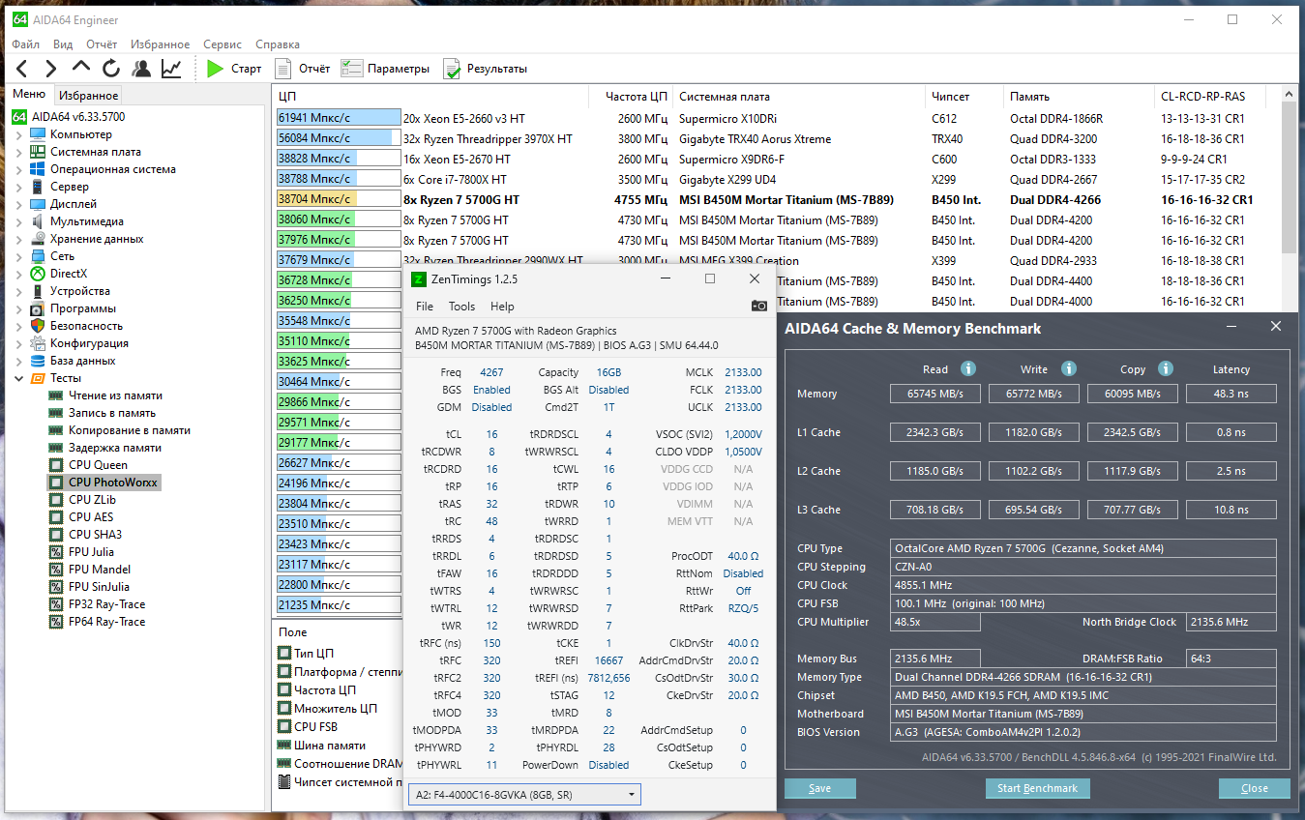Open the Запись в память test
The width and height of the screenshot is (1305, 820).
pyautogui.click(x=112, y=413)
